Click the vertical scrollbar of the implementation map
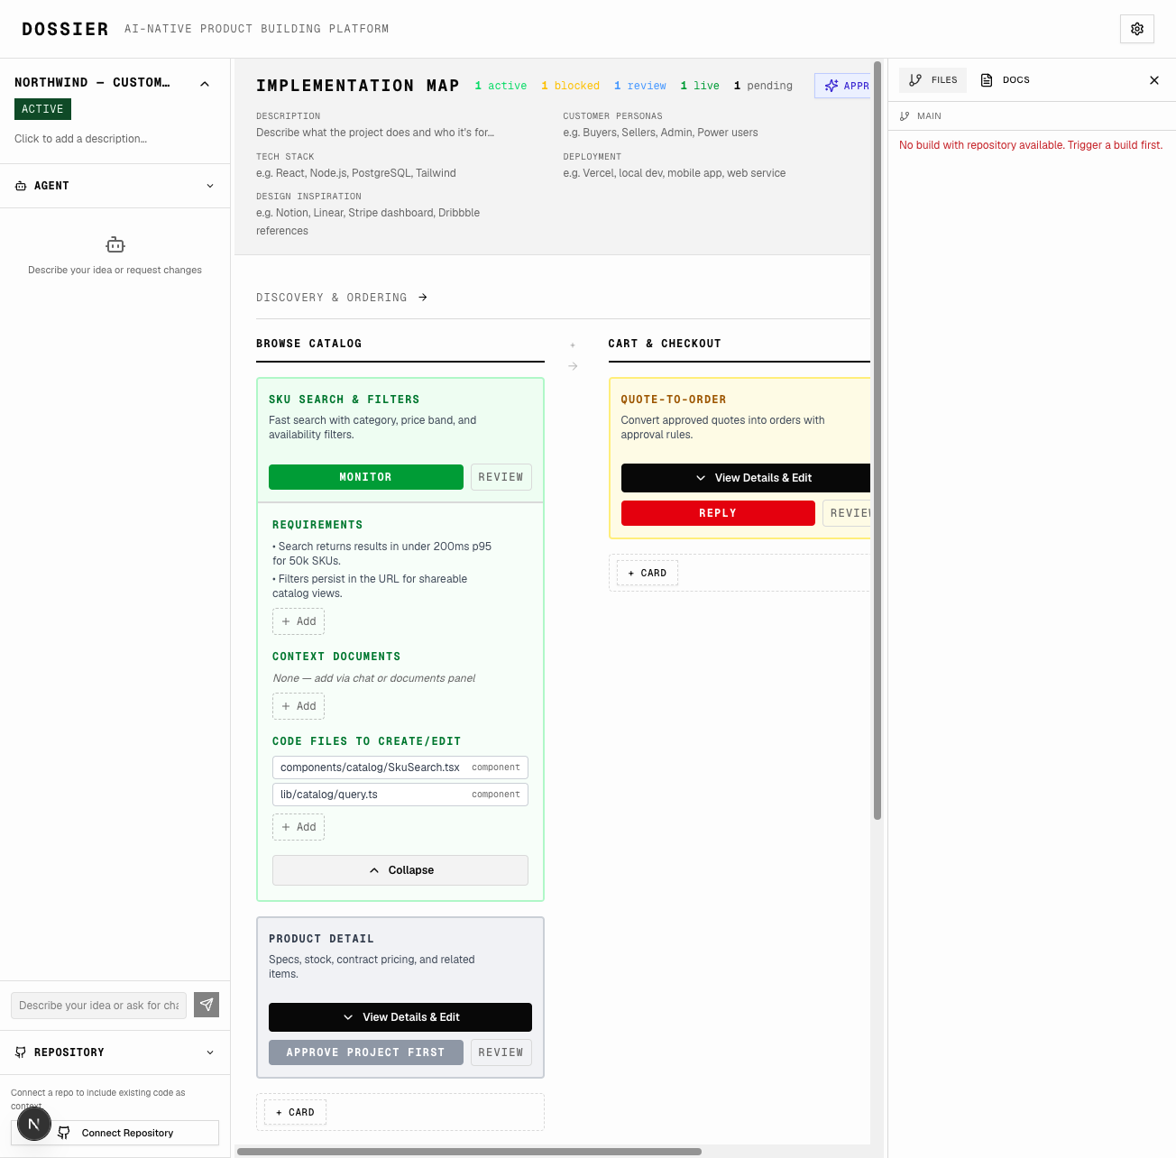The width and height of the screenshot is (1176, 1158). click(x=877, y=440)
